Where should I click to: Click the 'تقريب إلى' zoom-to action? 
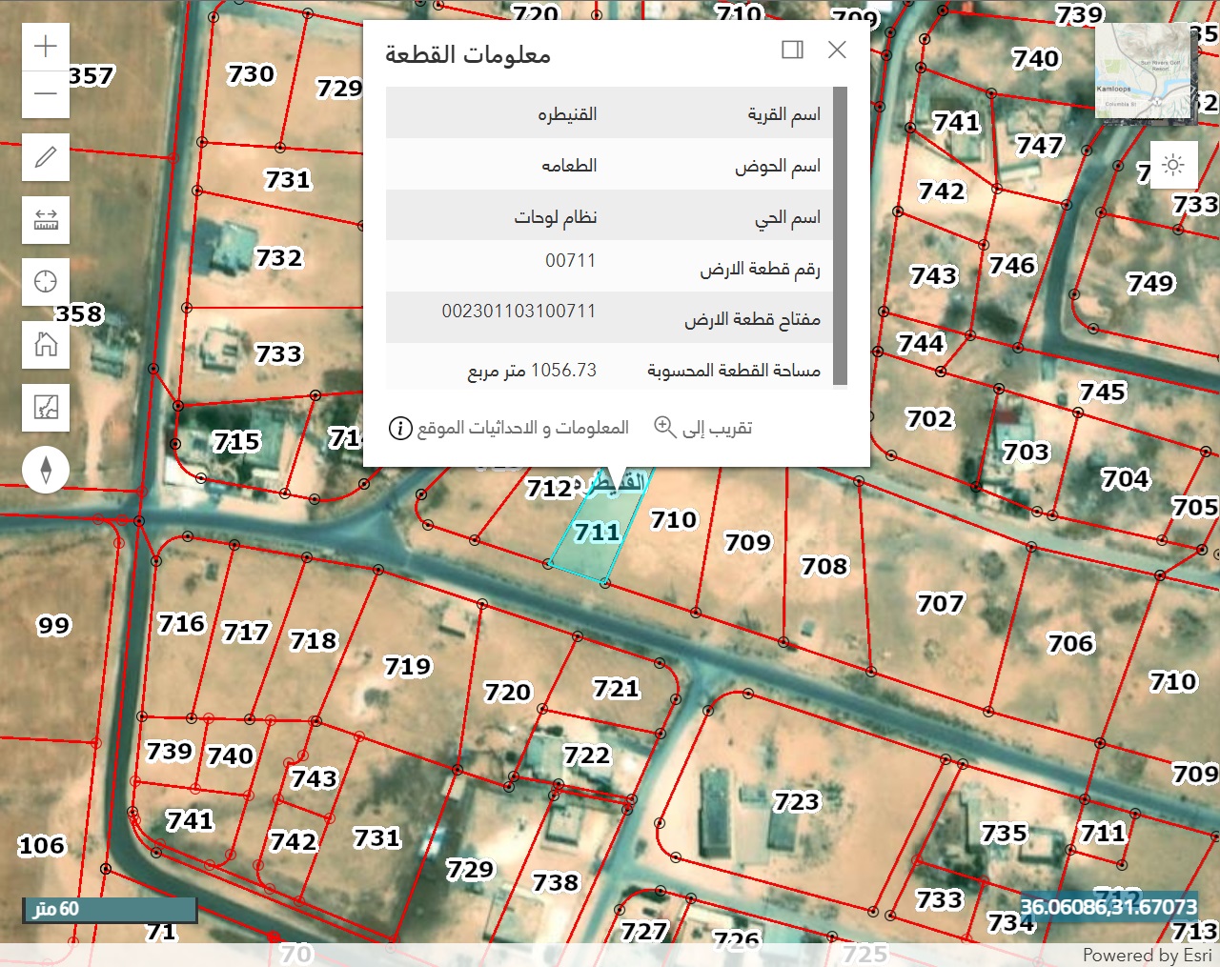coord(703,428)
